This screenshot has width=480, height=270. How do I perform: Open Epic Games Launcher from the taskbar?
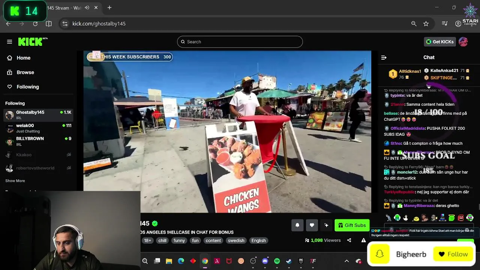coord(301,261)
